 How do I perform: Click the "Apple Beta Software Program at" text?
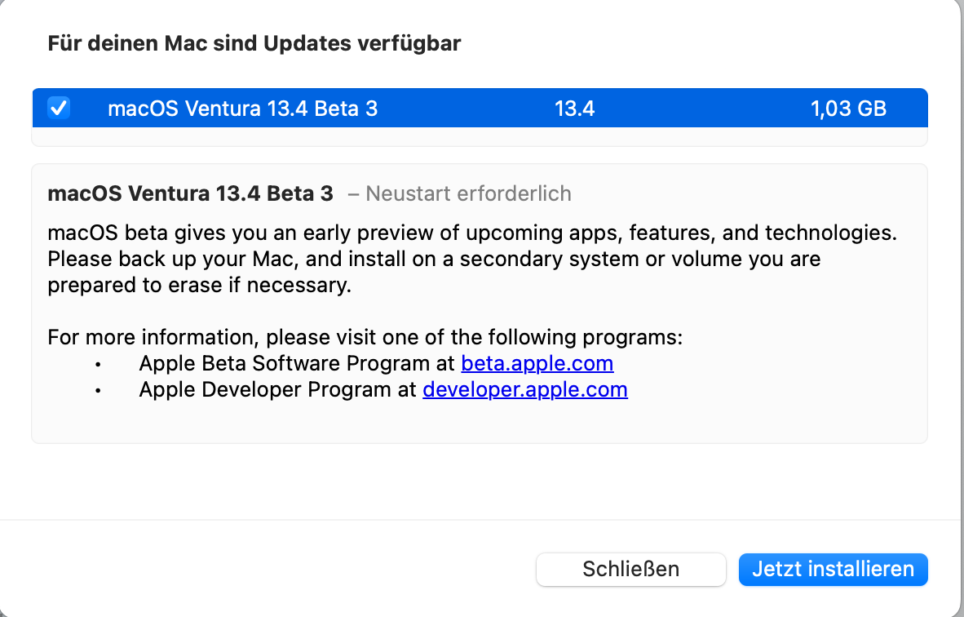(297, 363)
